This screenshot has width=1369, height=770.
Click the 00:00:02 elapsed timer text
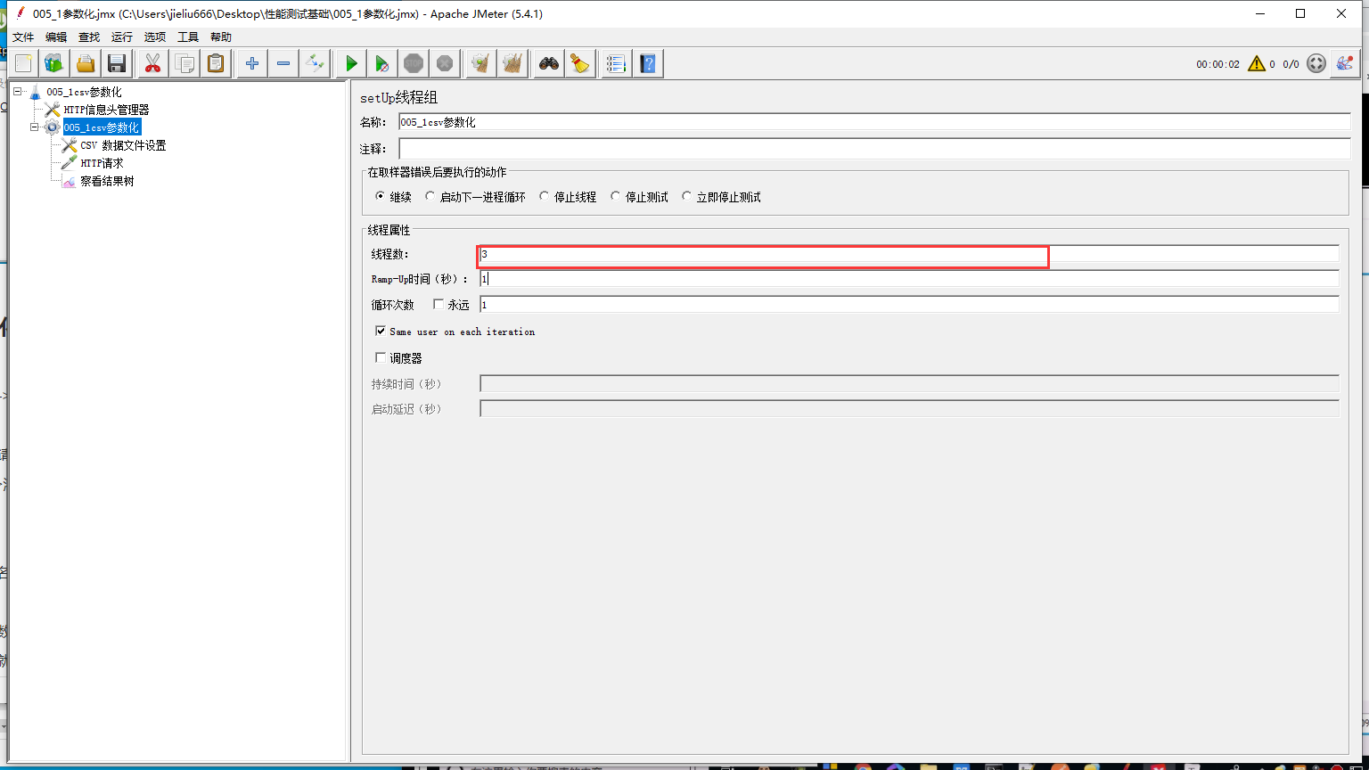coord(1217,64)
